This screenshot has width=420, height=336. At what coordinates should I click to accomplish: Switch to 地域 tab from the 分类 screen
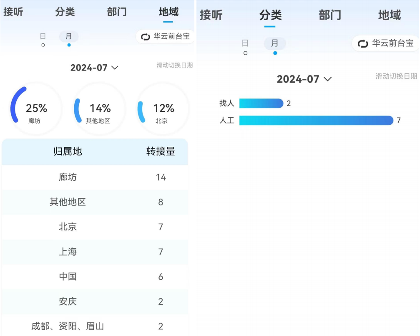coord(389,15)
